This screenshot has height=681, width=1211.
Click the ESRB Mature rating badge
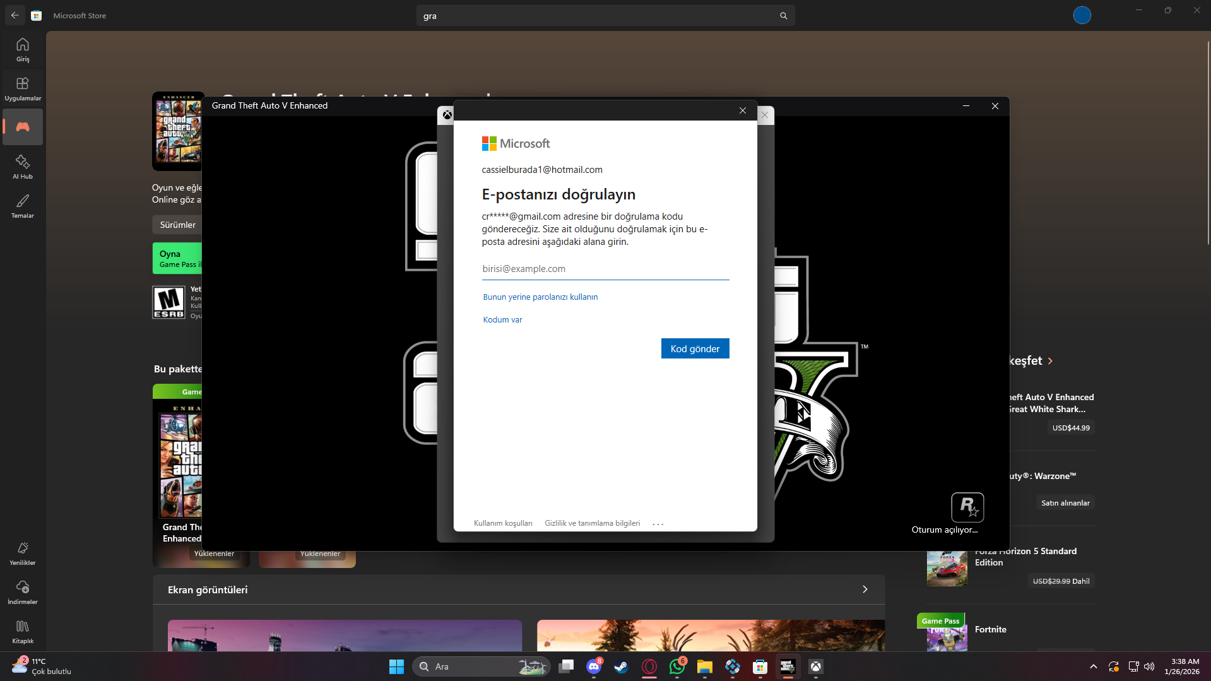pos(169,302)
